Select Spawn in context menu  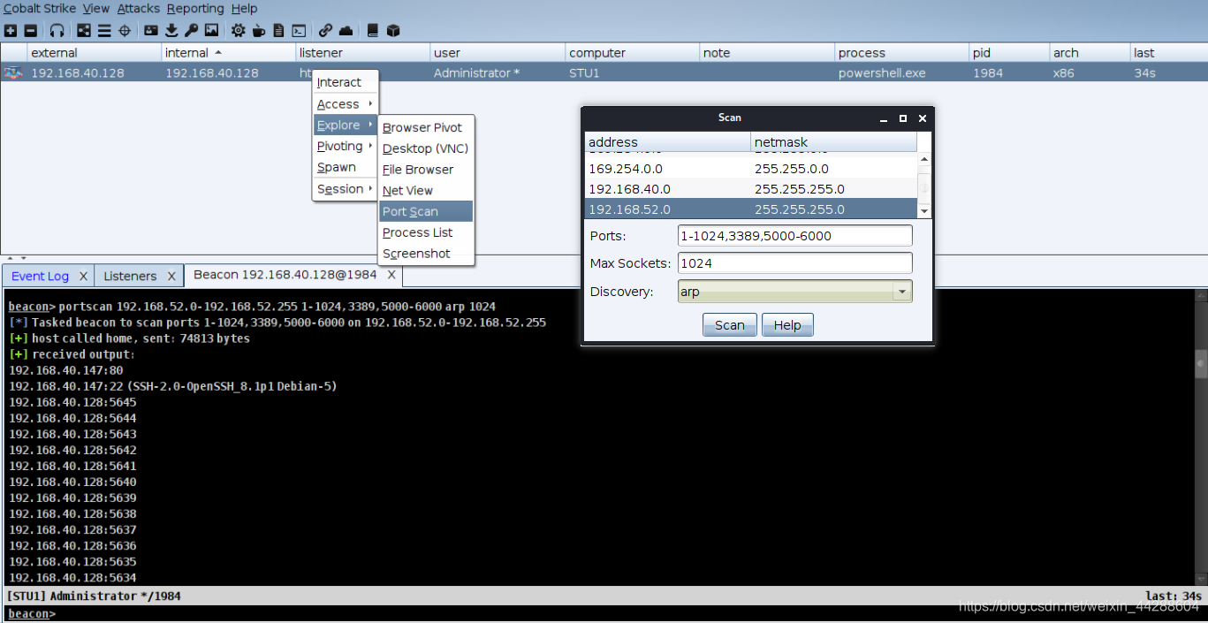click(x=345, y=167)
